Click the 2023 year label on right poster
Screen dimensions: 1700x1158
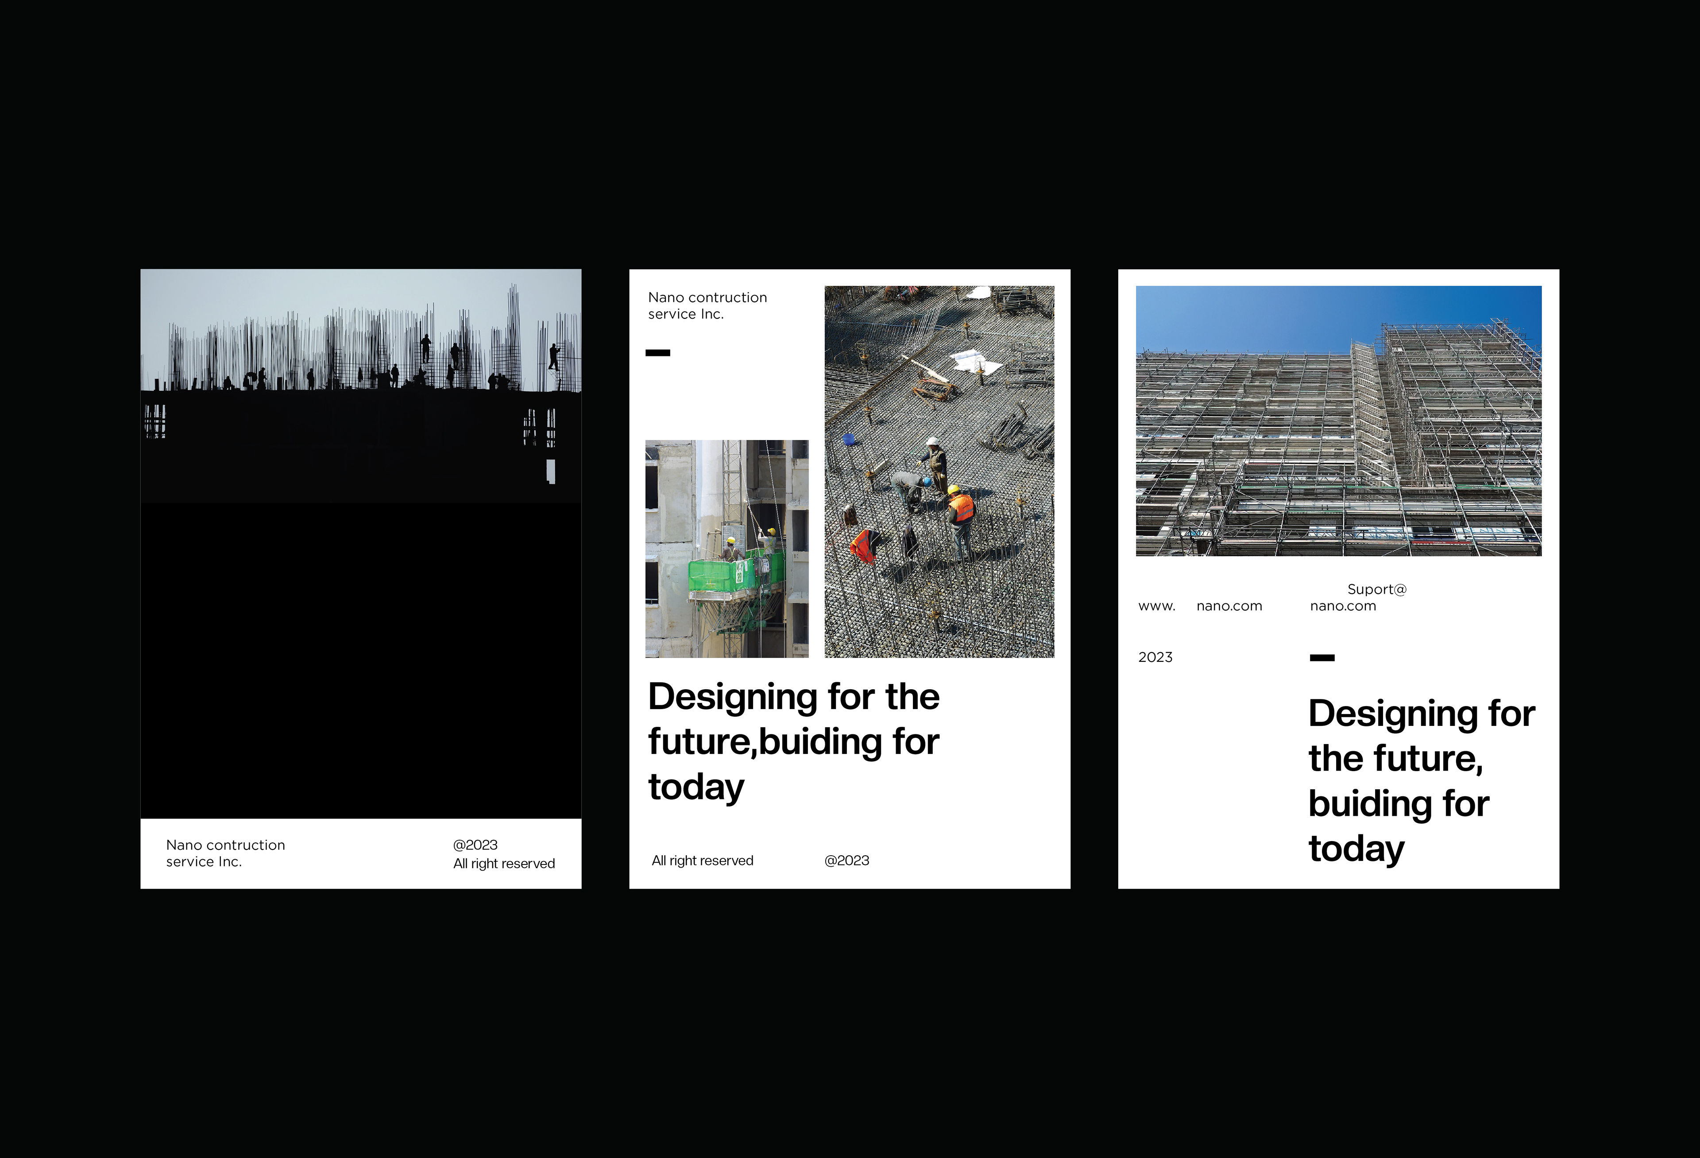point(1155,658)
